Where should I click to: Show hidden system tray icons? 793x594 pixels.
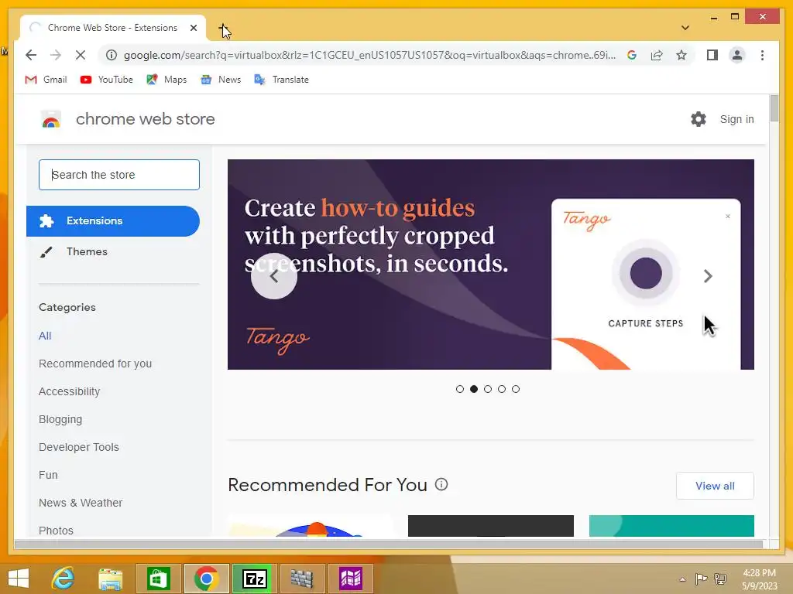[x=683, y=579]
